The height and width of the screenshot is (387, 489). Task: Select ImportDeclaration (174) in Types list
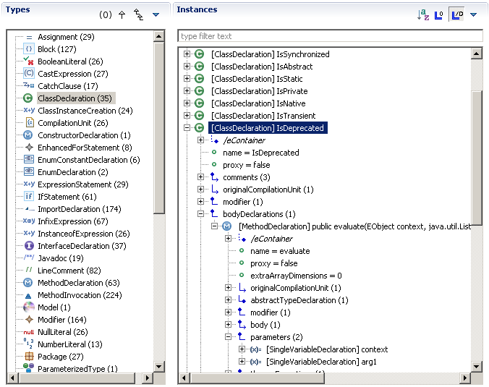click(x=80, y=209)
